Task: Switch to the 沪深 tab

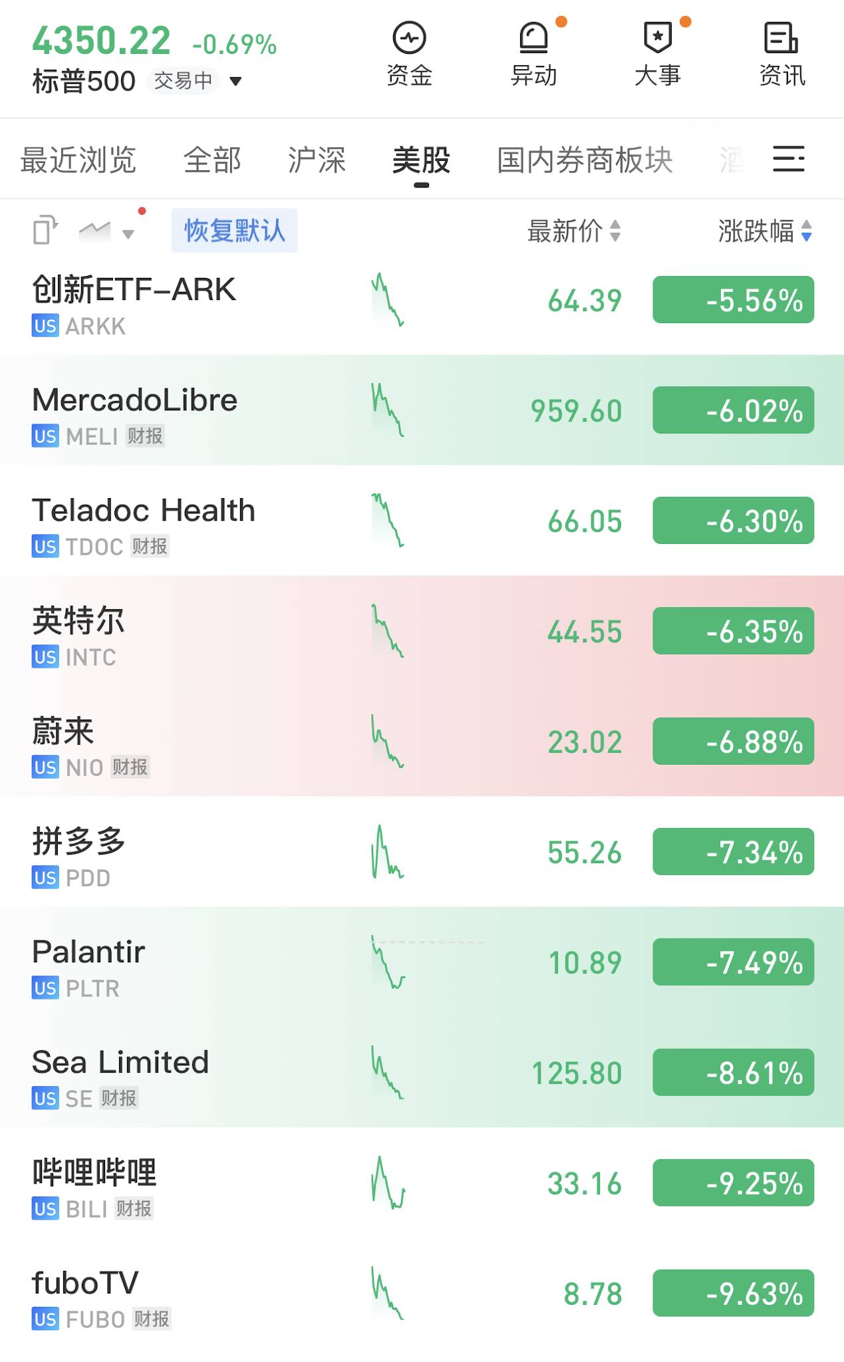Action: (x=317, y=160)
